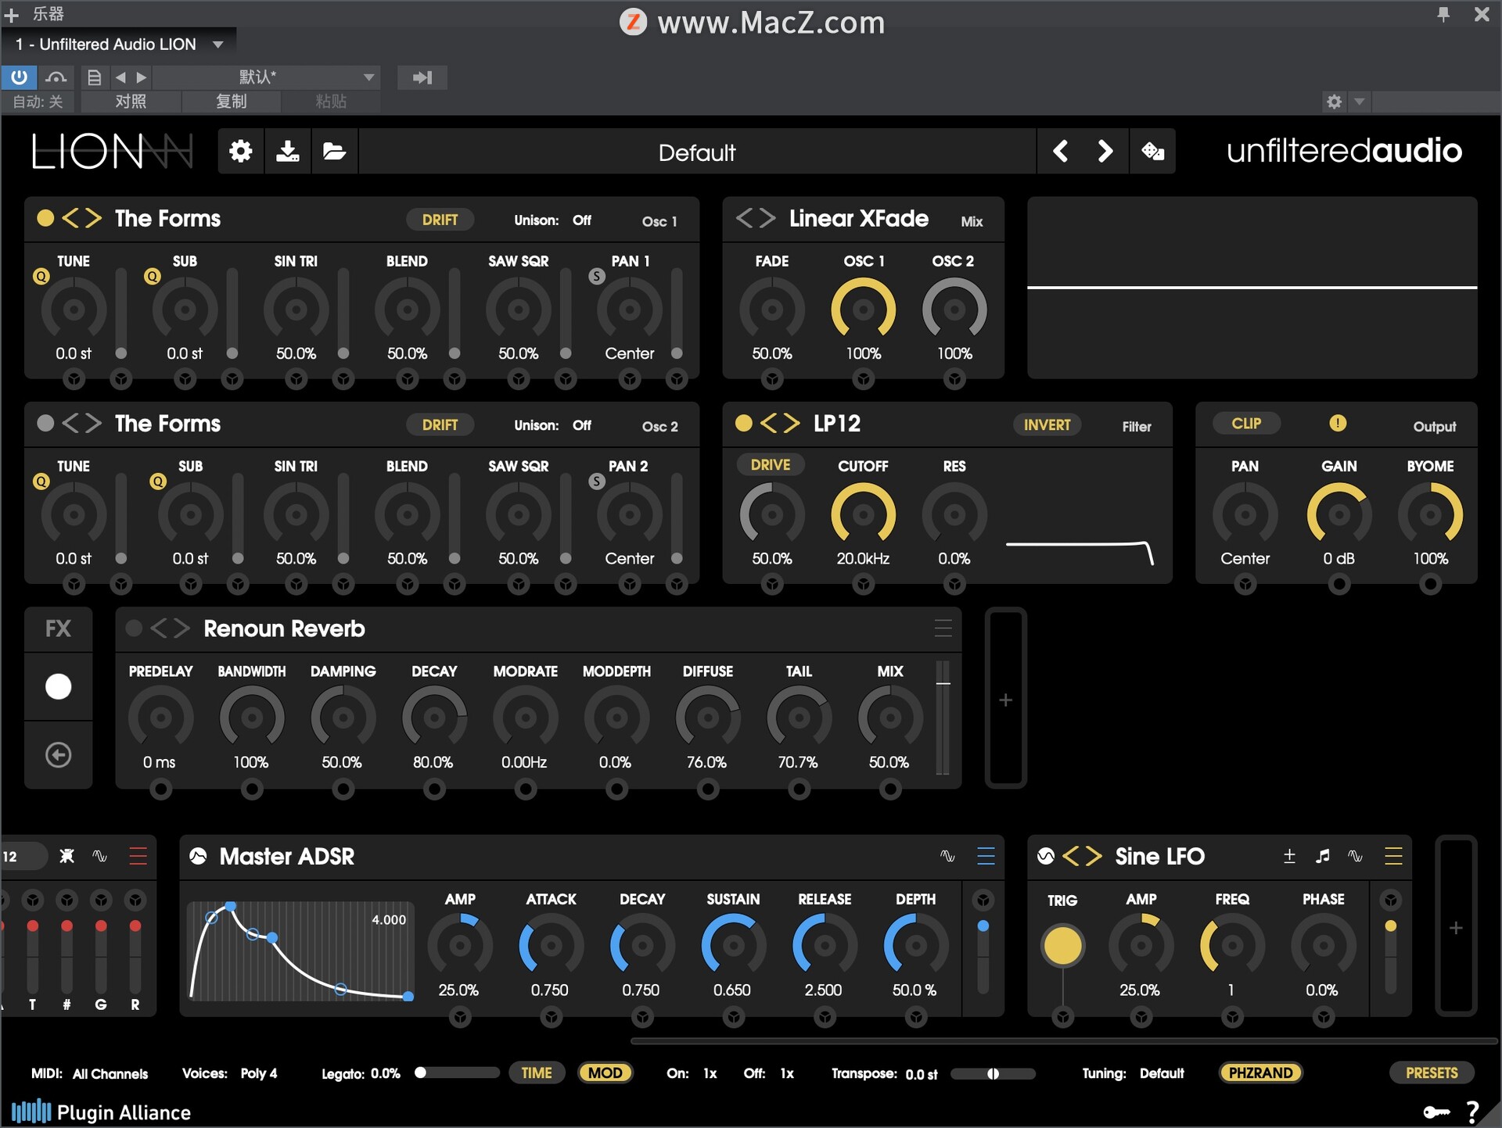The width and height of the screenshot is (1502, 1128).
Task: Click Sine LFO bipolar plus-minus icon
Action: pyautogui.click(x=1289, y=856)
